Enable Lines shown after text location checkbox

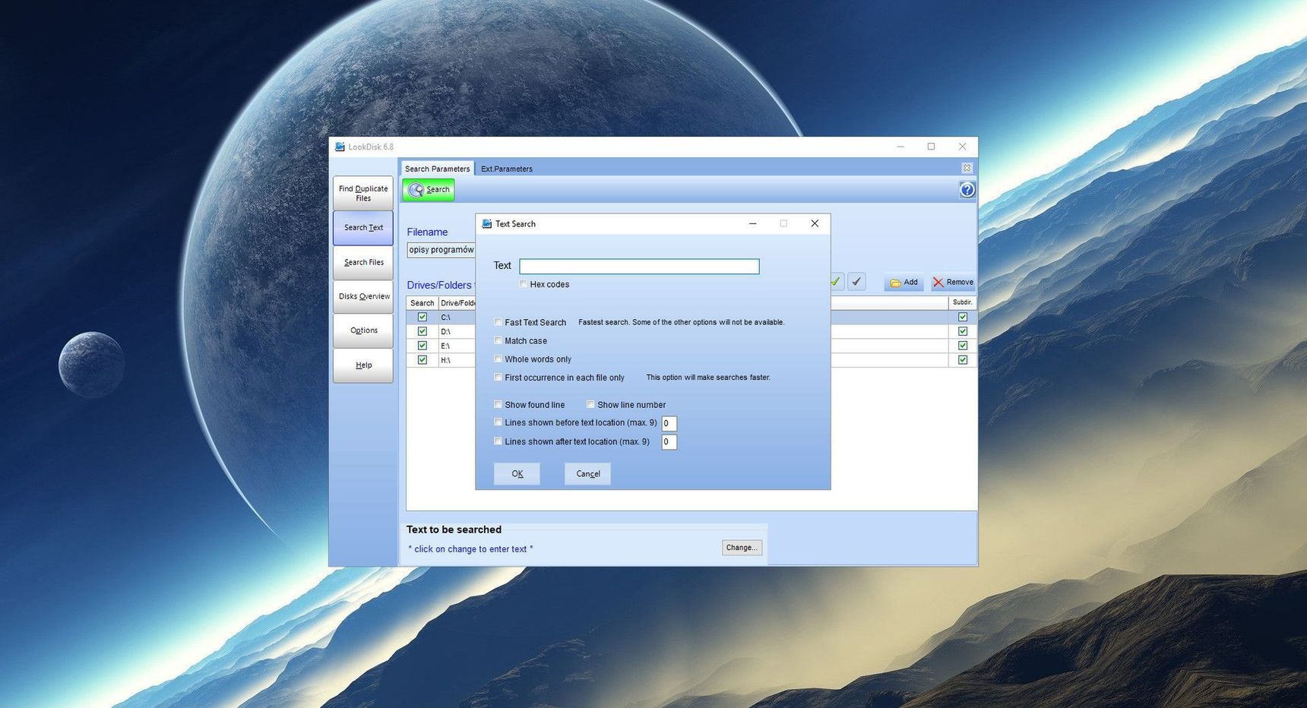click(x=498, y=441)
